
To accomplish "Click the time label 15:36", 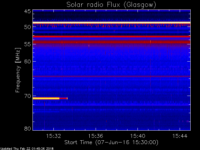I will coord(96,136).
